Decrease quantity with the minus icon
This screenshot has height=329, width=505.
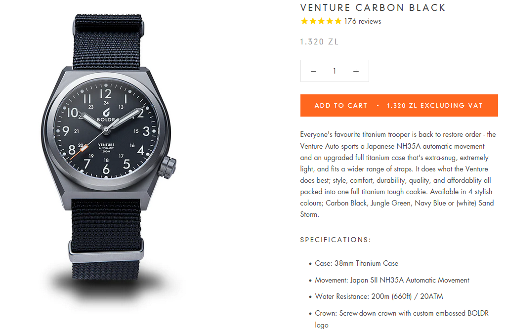(313, 71)
